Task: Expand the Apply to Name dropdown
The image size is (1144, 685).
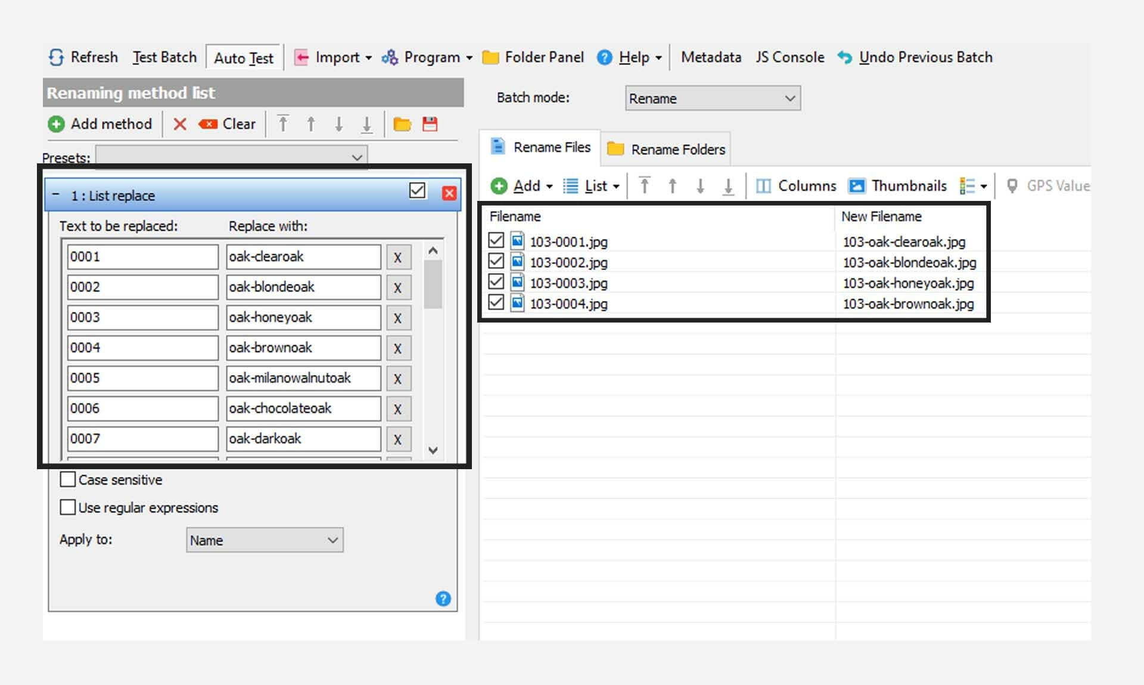Action: click(265, 540)
